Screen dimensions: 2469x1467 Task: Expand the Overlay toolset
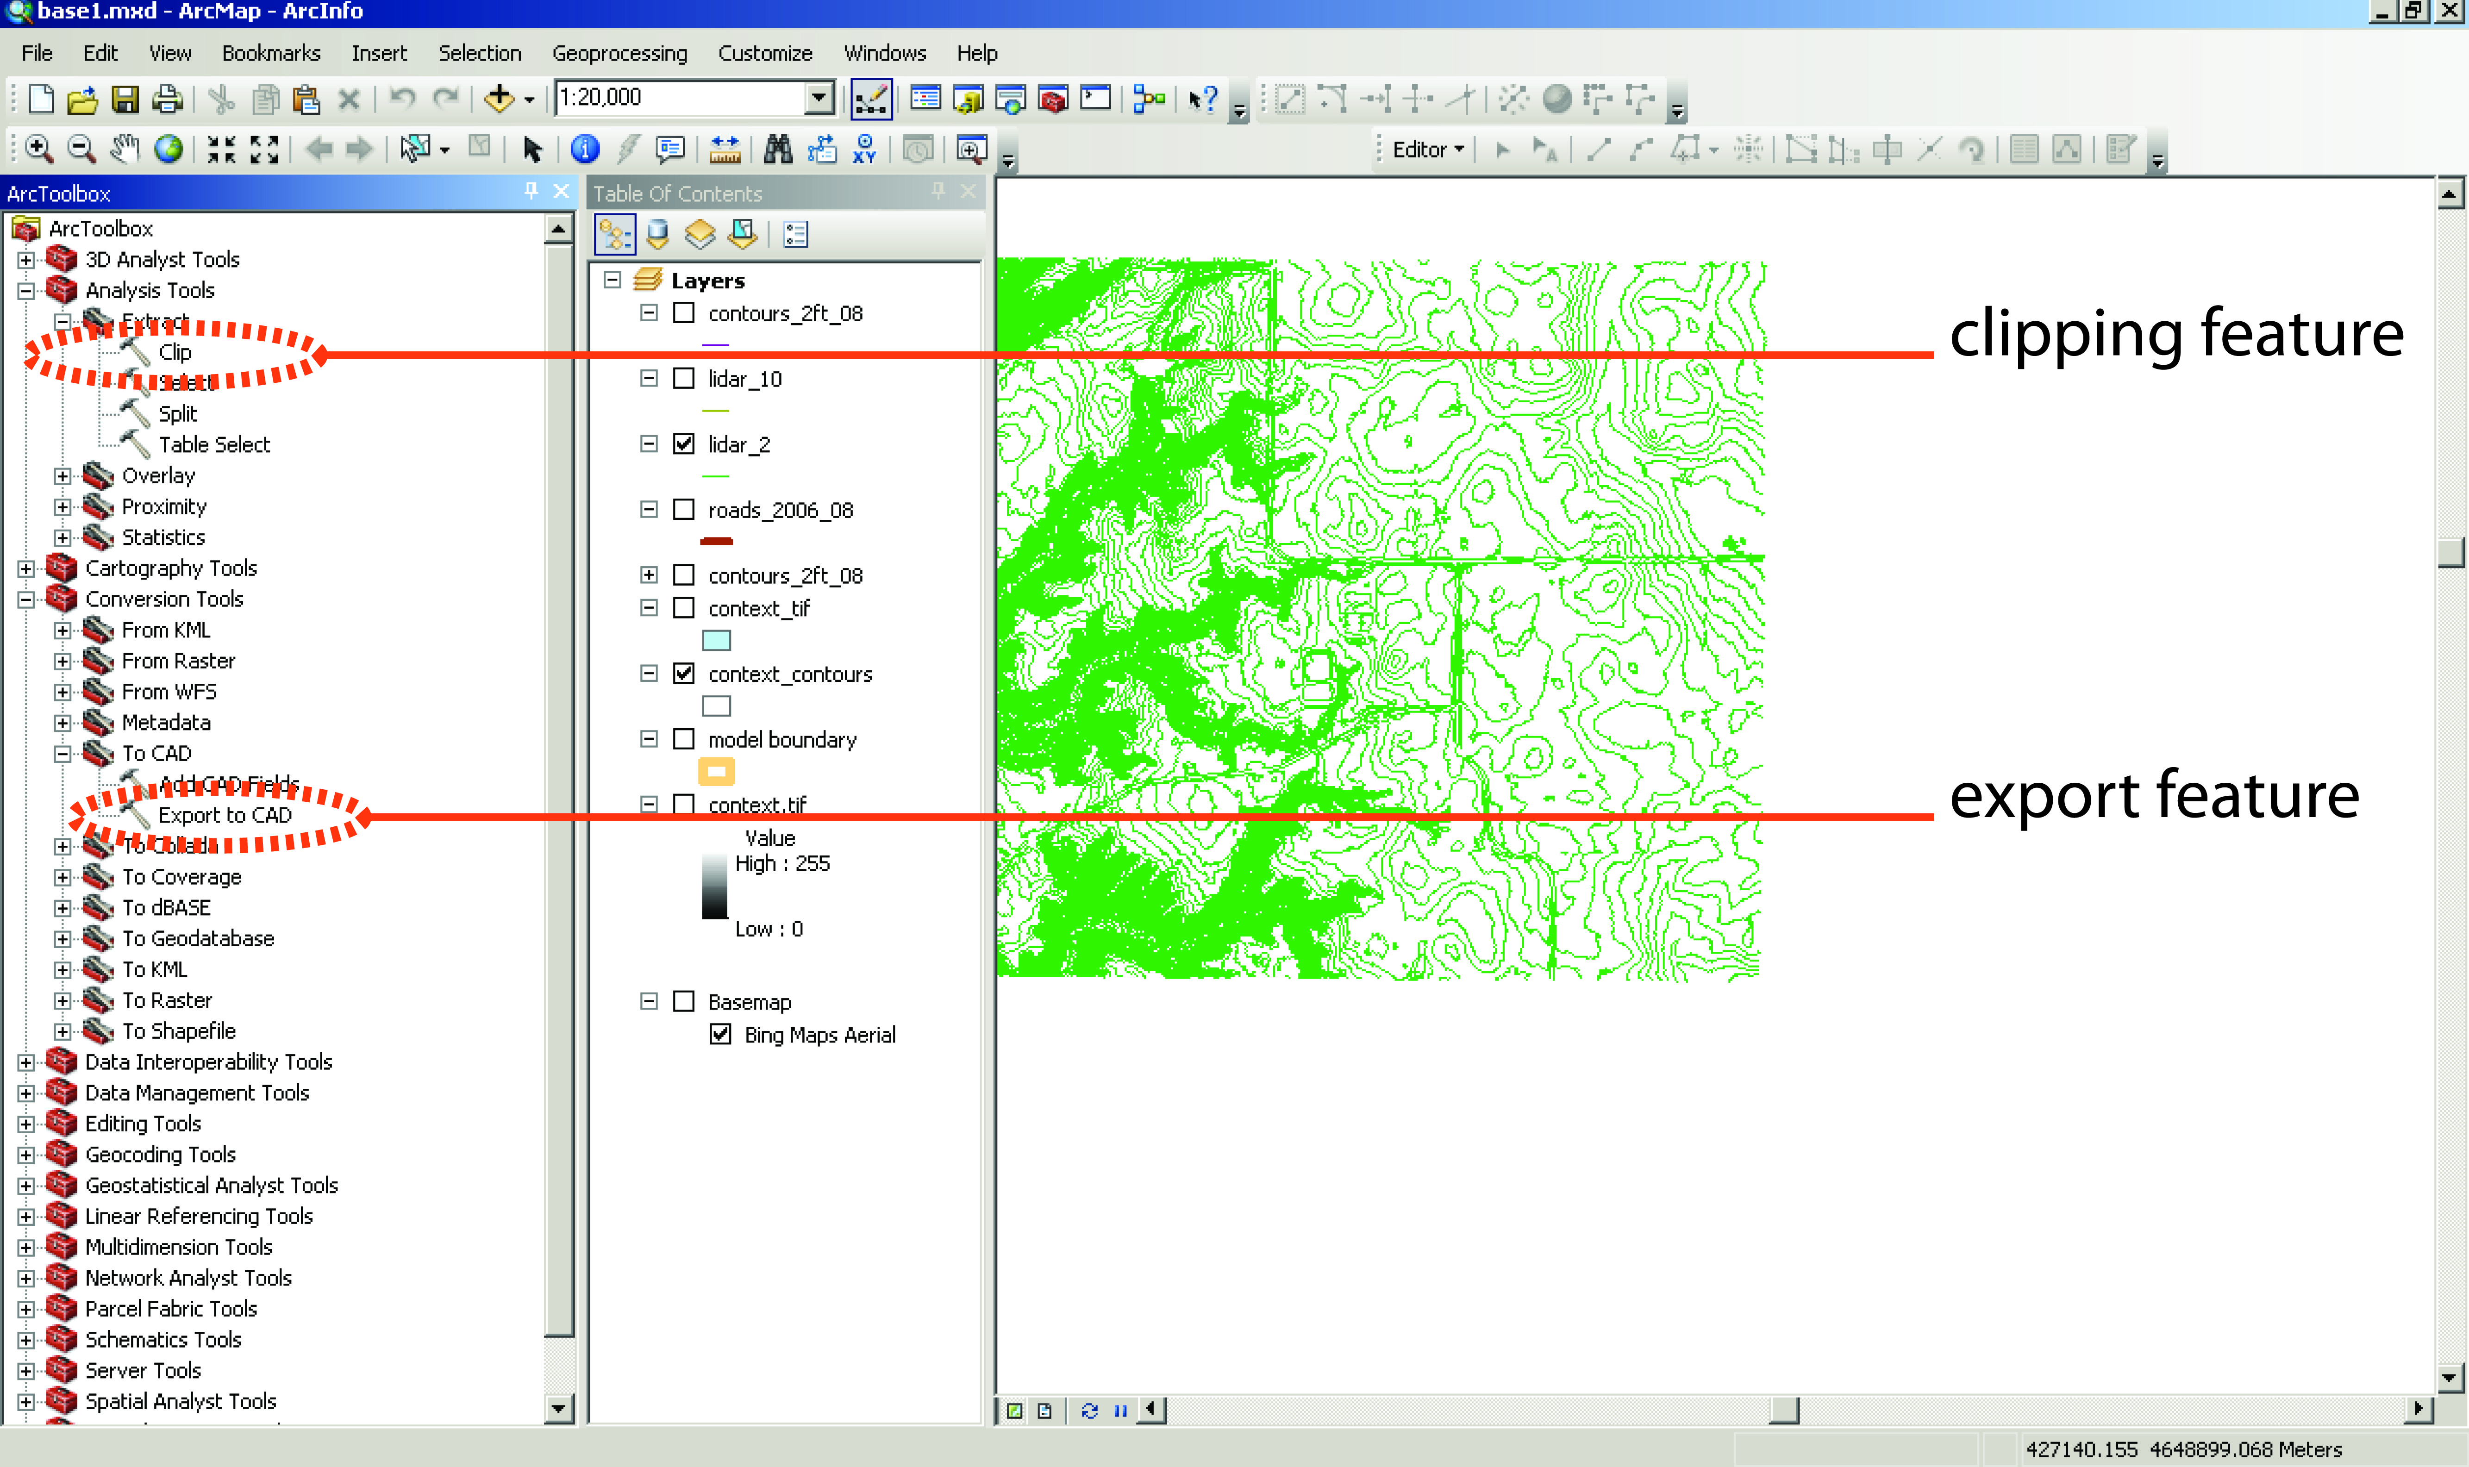63,476
